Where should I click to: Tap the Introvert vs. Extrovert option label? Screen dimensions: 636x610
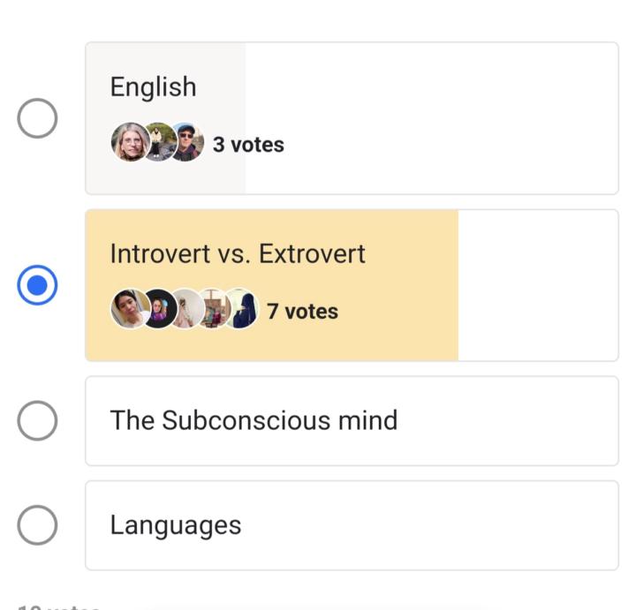click(x=238, y=254)
